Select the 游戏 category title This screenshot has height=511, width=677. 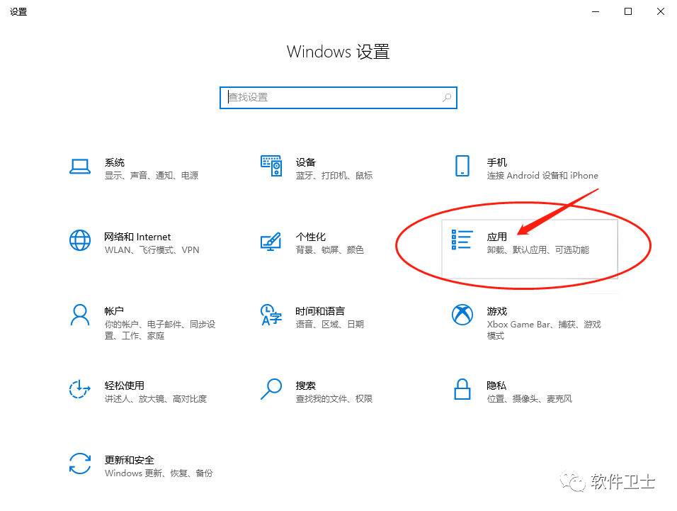coord(497,311)
